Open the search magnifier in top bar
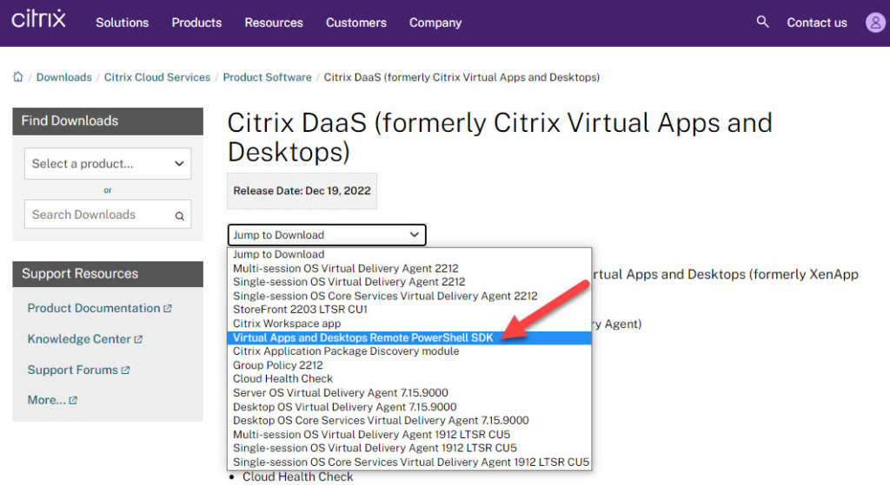This screenshot has width=890, height=485. click(x=763, y=22)
